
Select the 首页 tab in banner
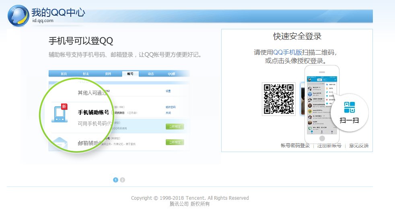[64, 74]
